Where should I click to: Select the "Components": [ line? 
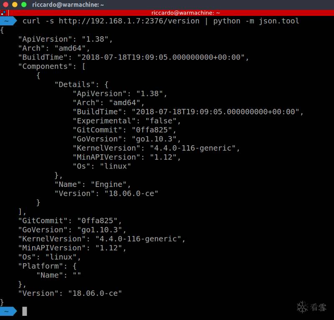coord(52,66)
